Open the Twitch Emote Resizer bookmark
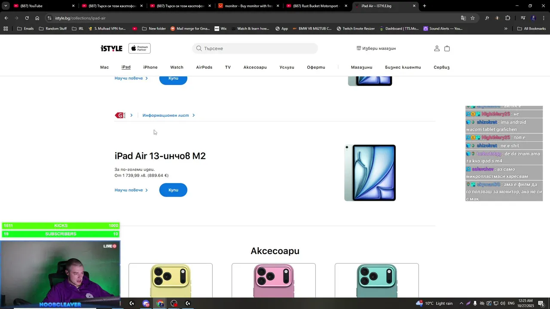 pos(355,29)
